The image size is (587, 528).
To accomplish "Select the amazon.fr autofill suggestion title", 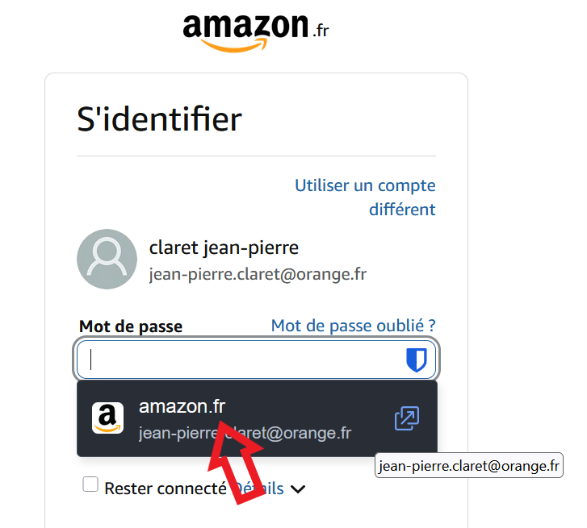I will click(182, 405).
